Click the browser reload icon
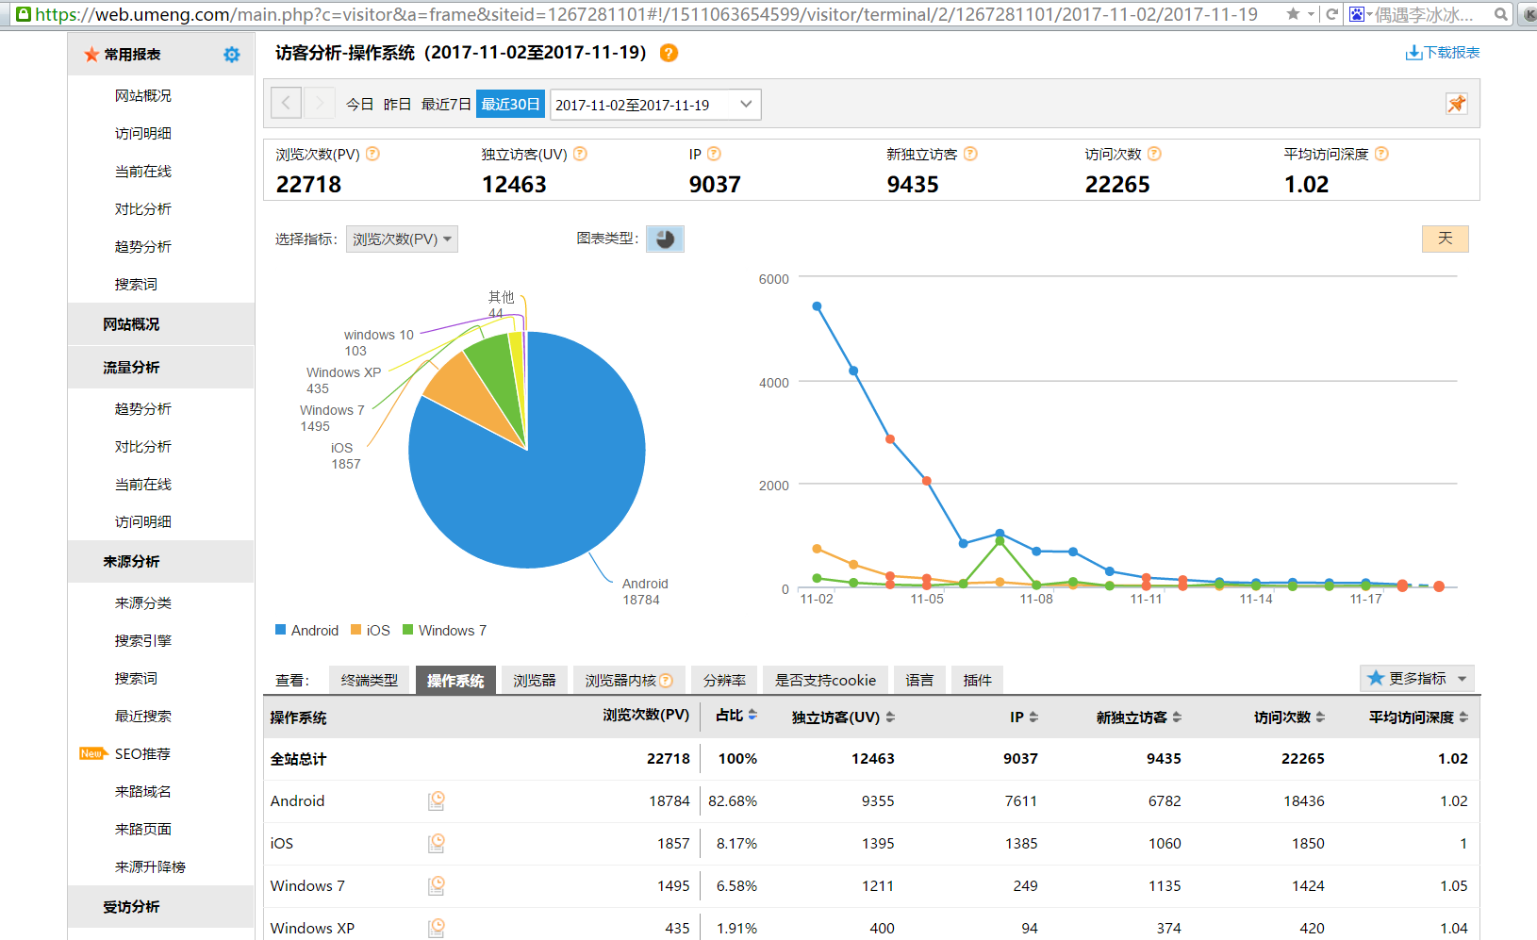 coord(1331,14)
